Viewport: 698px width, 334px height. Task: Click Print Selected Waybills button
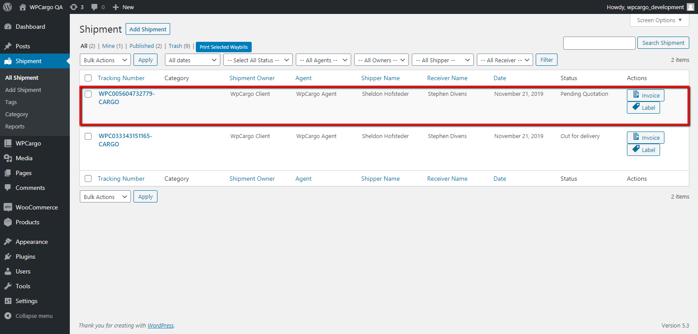click(x=224, y=47)
